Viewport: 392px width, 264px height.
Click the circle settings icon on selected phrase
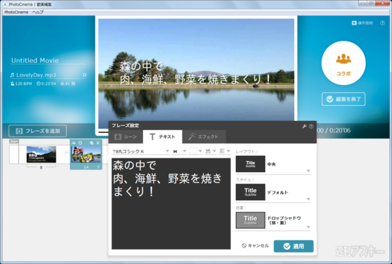[x=80, y=142]
